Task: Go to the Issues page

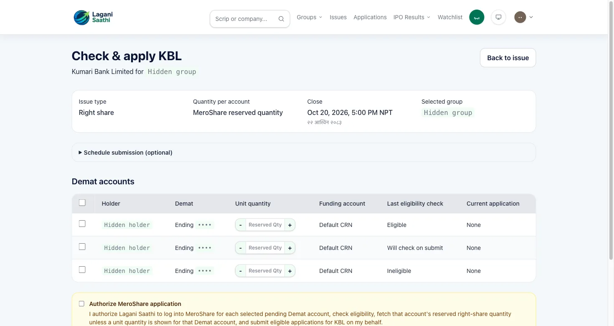Action: [338, 17]
